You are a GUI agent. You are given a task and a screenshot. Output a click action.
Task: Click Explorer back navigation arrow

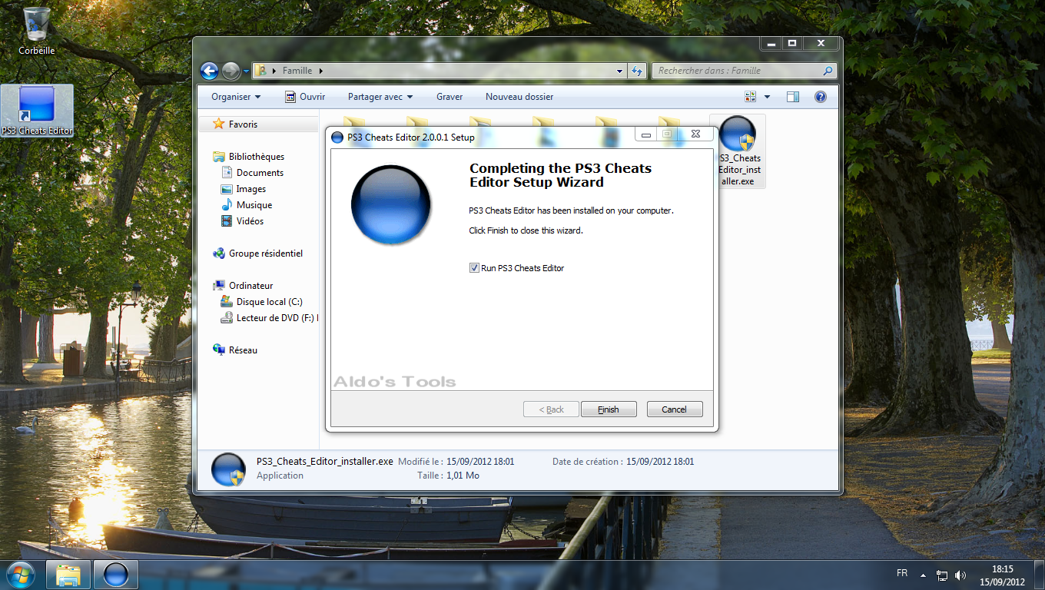209,71
